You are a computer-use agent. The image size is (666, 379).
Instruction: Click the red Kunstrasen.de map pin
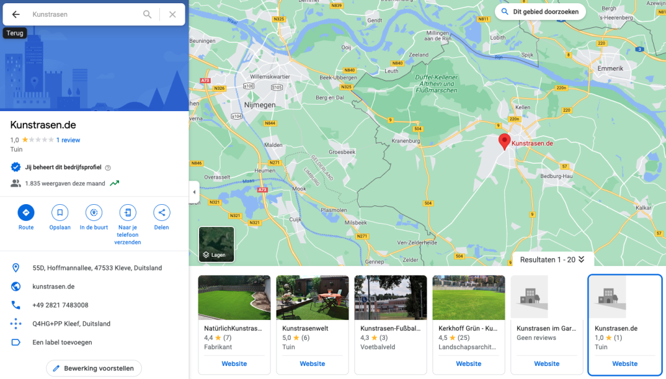point(504,142)
